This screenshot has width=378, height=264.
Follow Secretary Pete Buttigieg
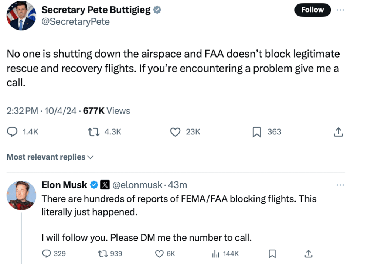[312, 10]
